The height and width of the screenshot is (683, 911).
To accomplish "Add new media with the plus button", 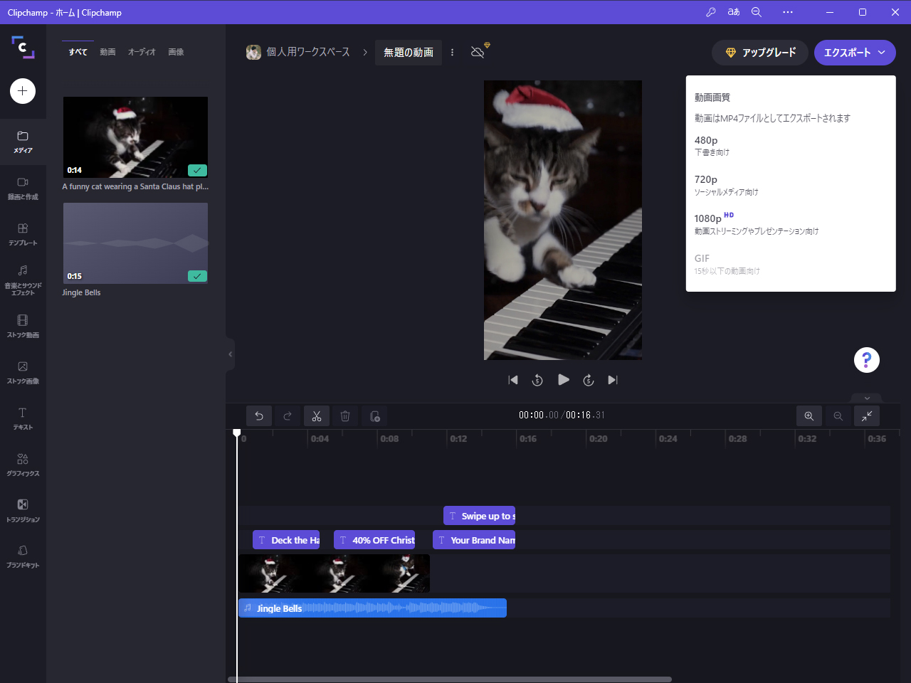I will click(23, 91).
